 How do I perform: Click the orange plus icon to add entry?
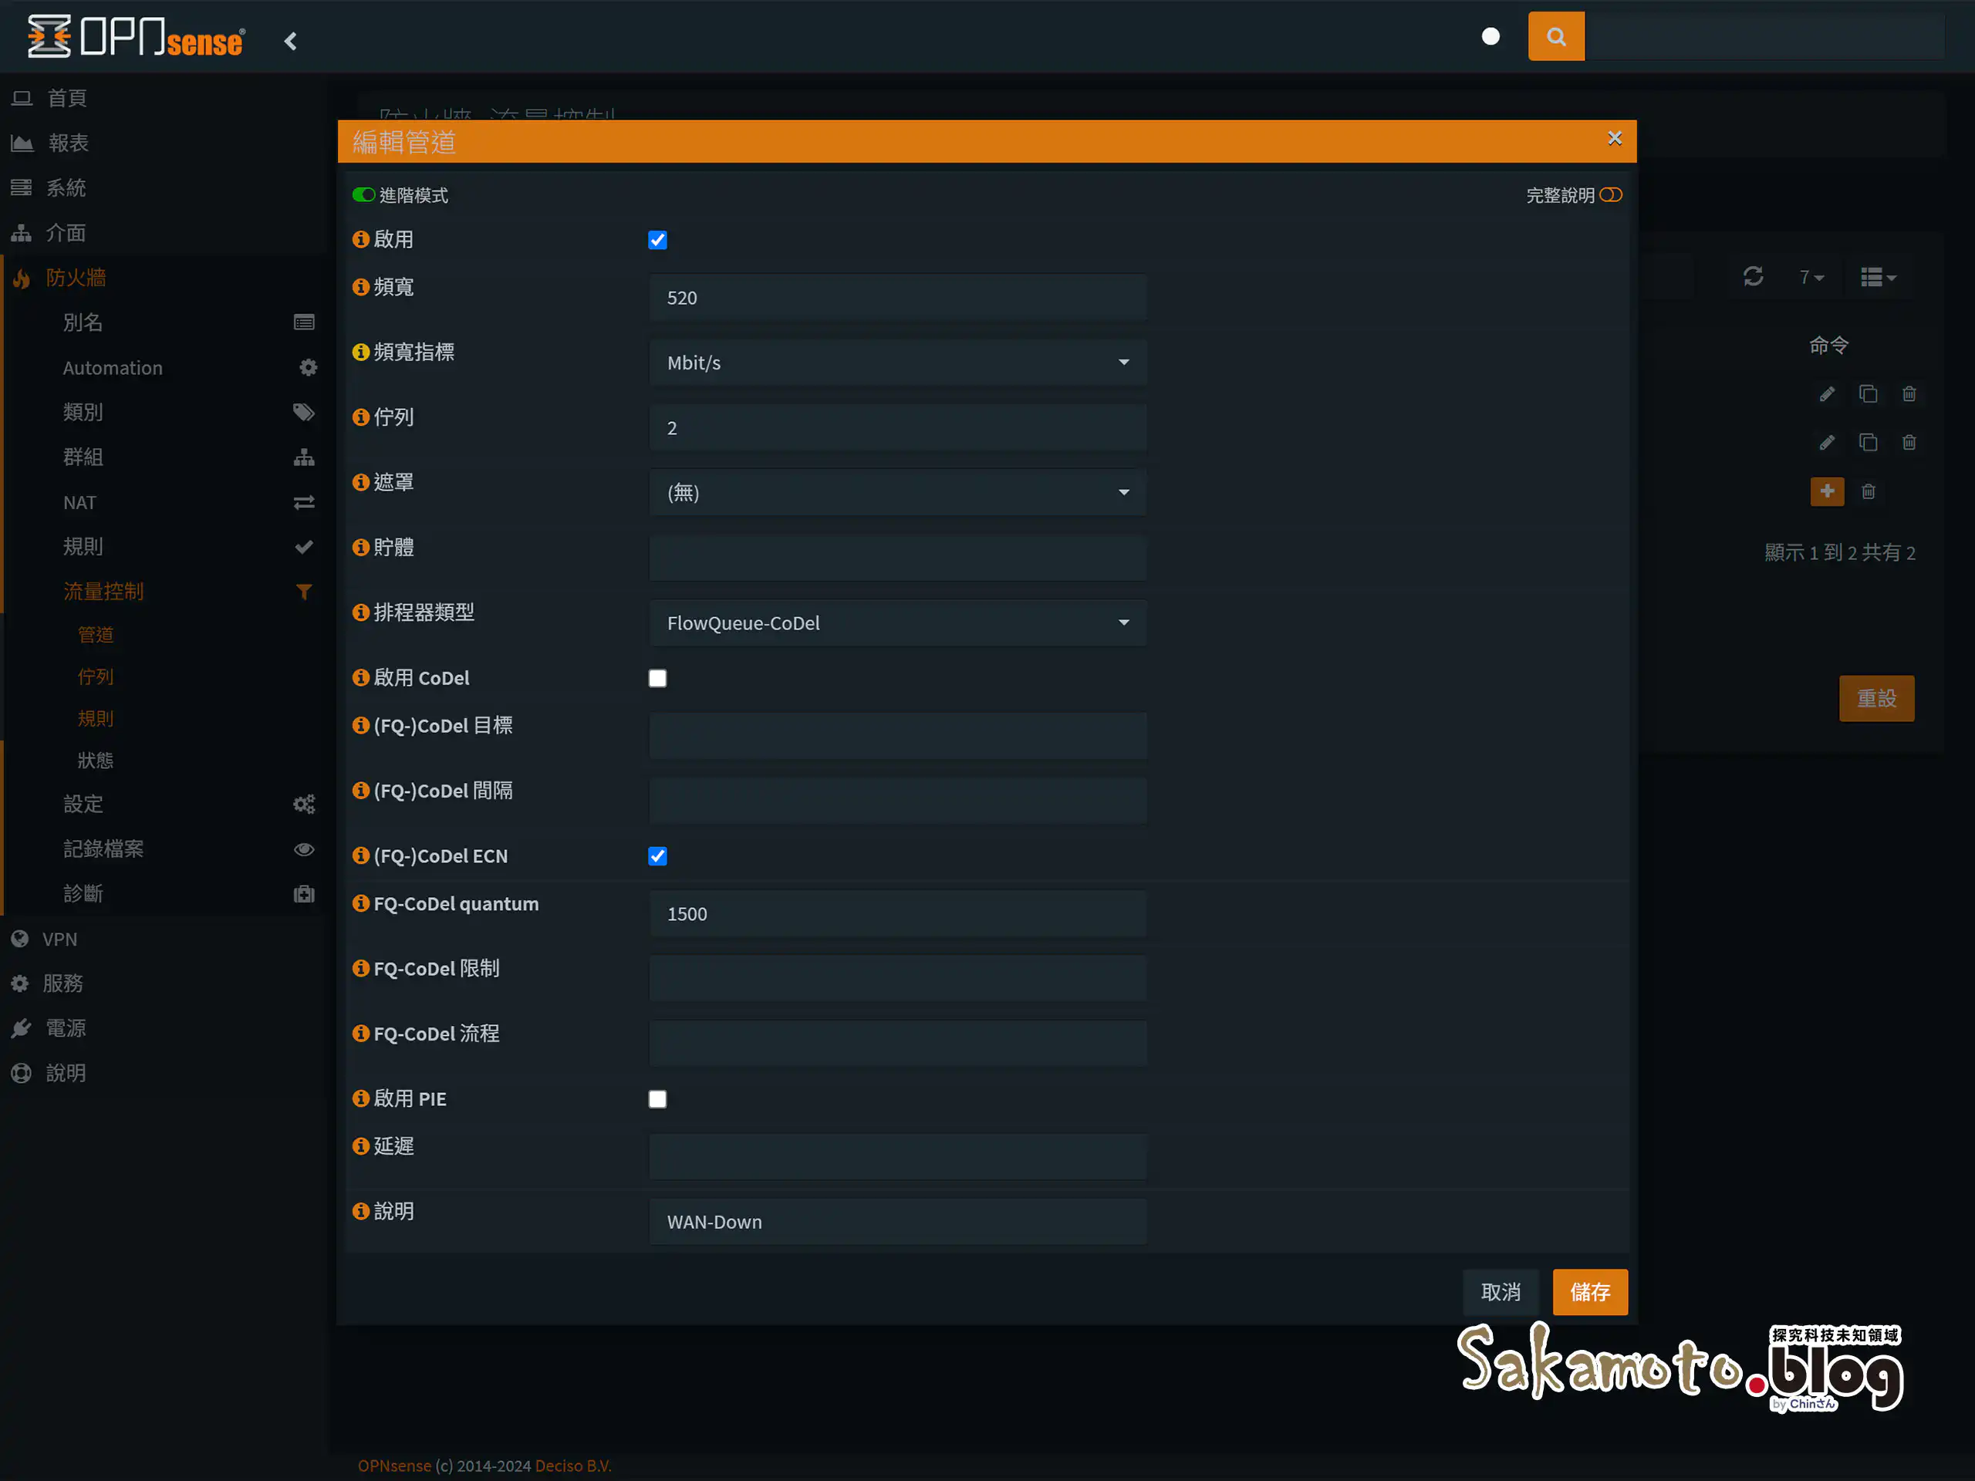1827,491
